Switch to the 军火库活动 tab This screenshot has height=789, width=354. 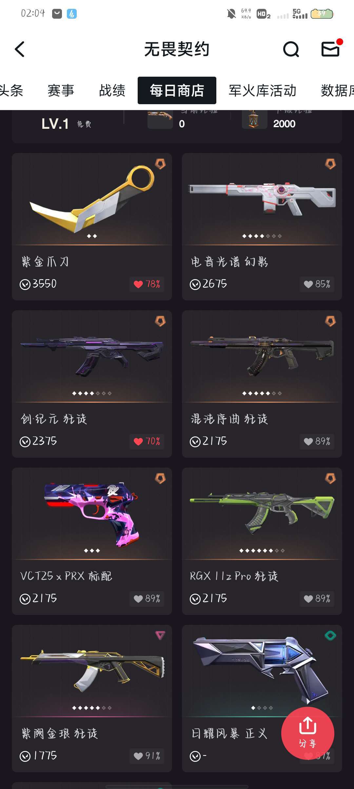coord(262,90)
